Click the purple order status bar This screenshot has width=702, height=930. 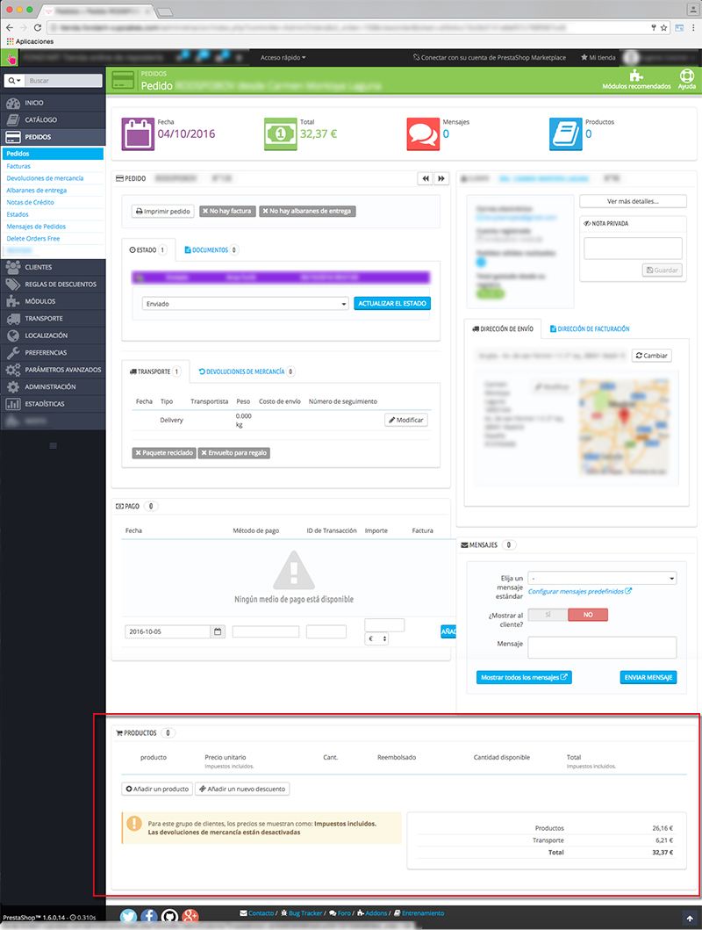280,277
